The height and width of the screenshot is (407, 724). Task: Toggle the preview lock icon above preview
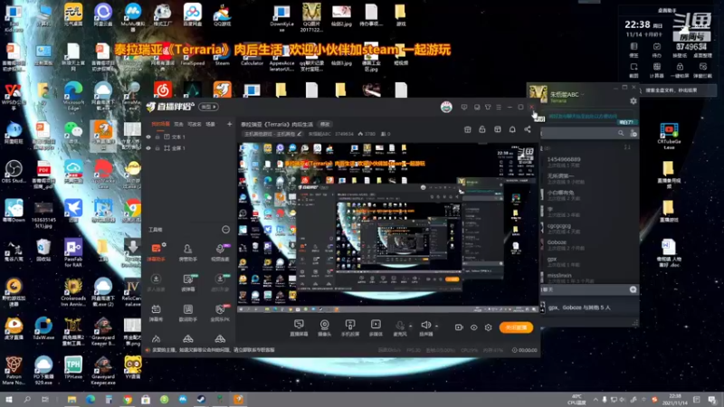tap(482, 129)
